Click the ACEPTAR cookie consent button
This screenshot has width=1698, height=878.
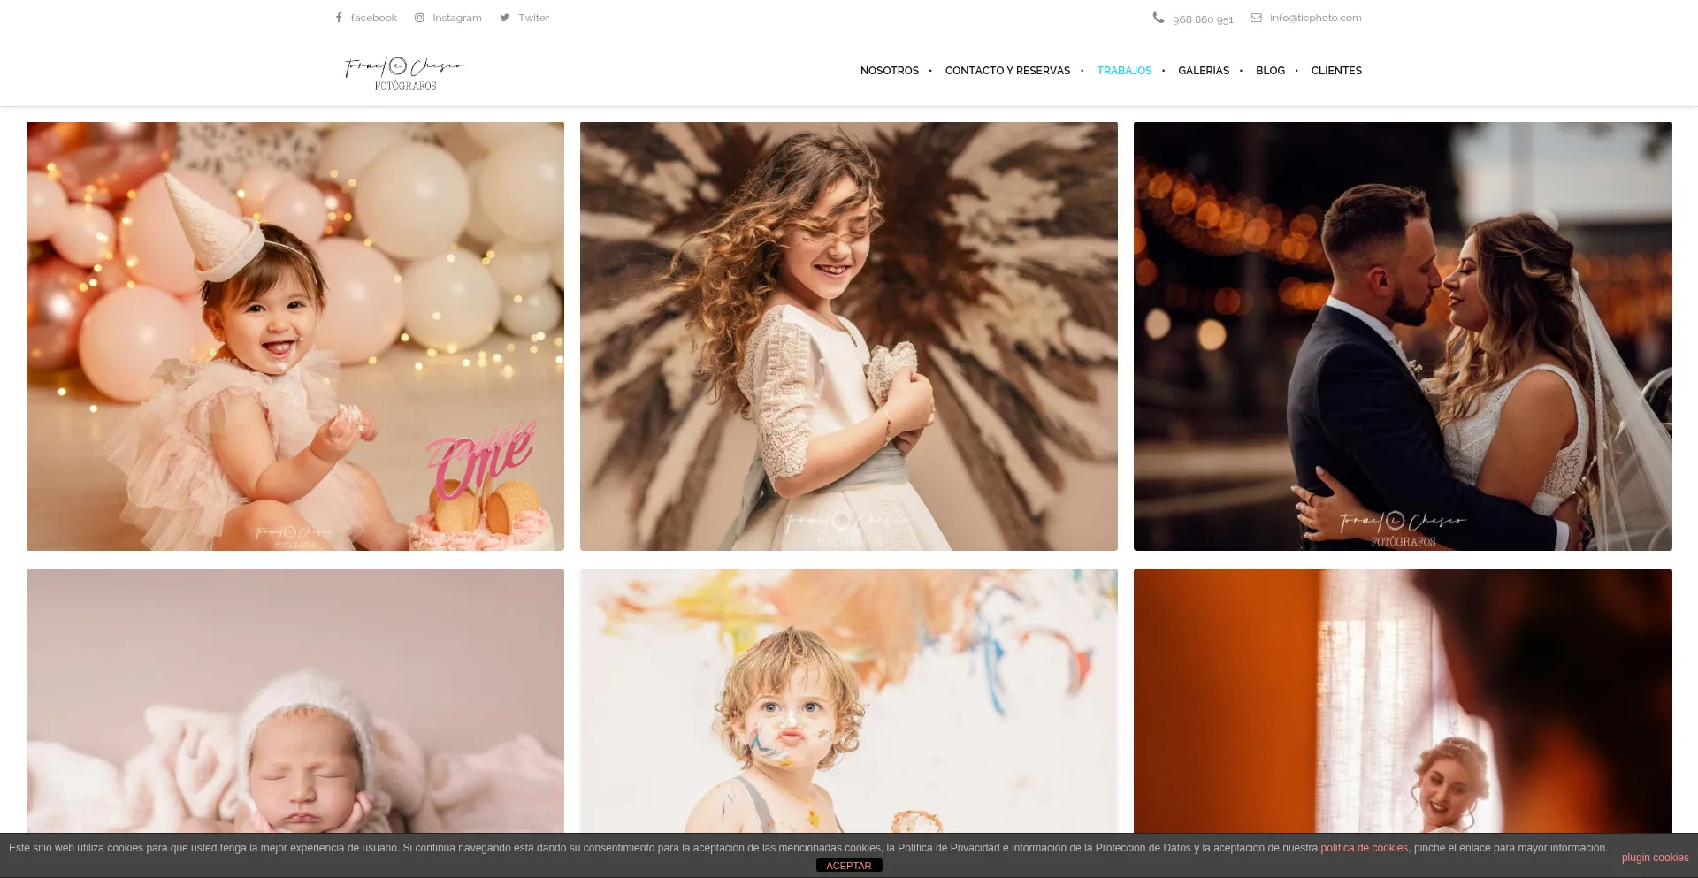click(x=848, y=865)
